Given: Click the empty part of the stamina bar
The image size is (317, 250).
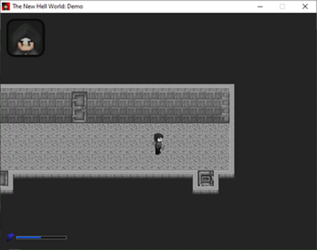Looking at the screenshot, I should coord(54,237).
